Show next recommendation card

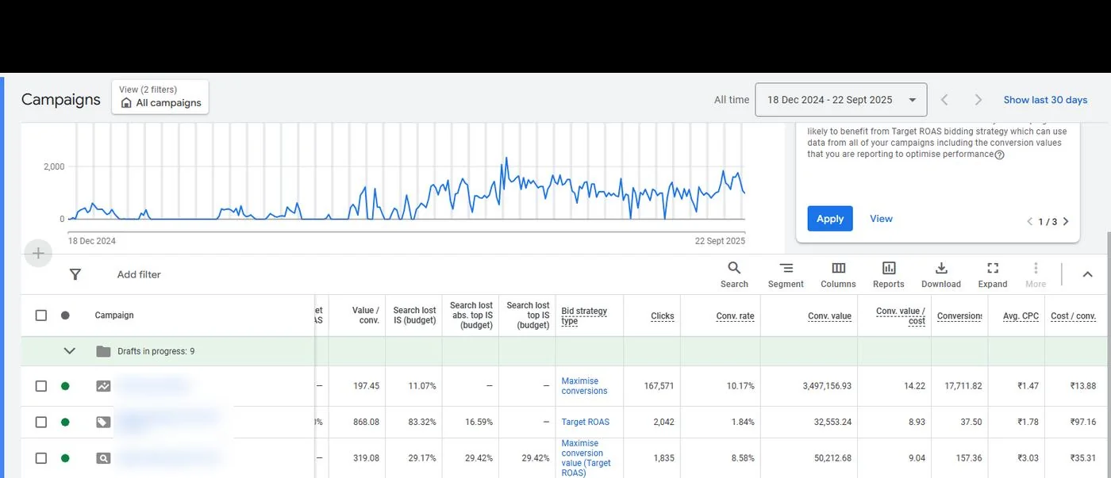1066,222
